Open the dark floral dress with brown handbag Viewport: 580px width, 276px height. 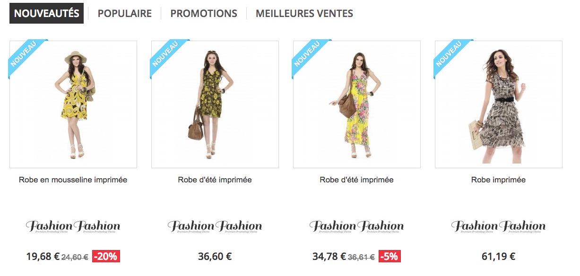(x=215, y=104)
